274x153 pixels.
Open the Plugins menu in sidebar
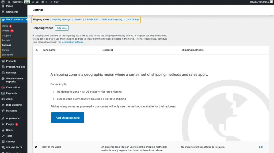point(10,124)
